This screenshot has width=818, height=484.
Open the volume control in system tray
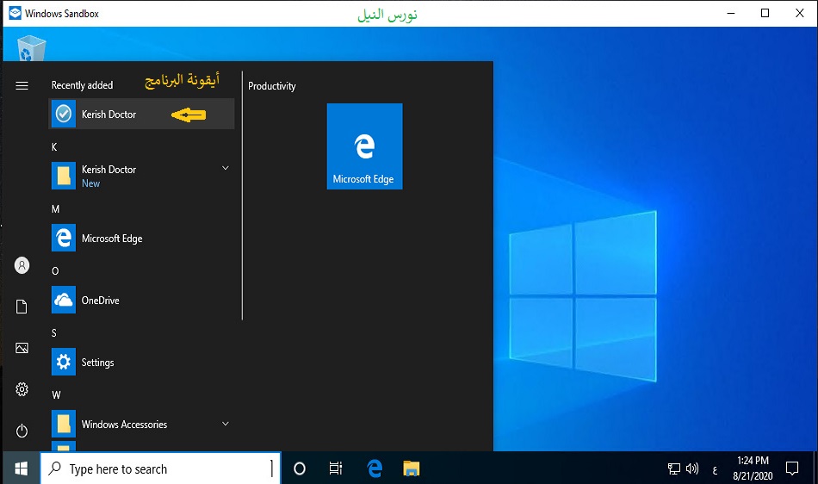pos(692,469)
